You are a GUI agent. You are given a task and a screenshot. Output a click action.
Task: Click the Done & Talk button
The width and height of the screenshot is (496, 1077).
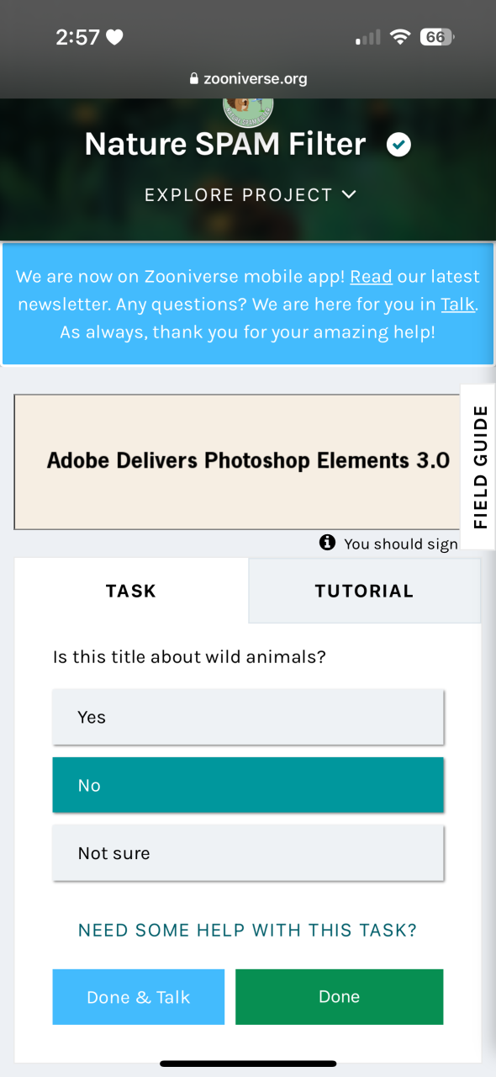click(x=139, y=997)
